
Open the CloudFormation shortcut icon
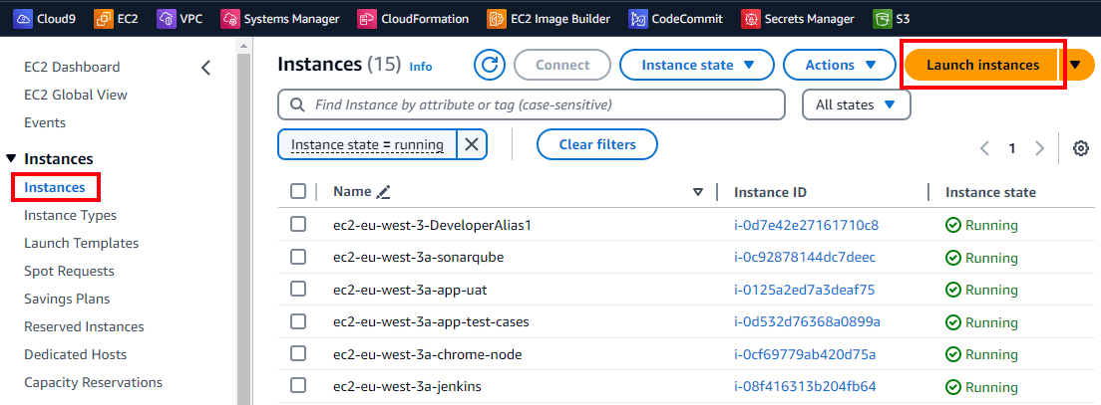367,19
